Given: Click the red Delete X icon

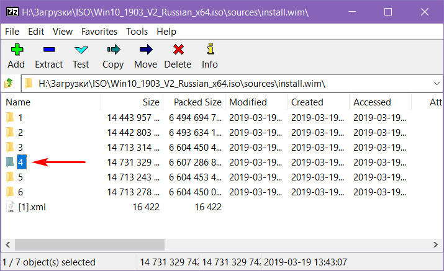Looking at the screenshot, I should coord(178,50).
